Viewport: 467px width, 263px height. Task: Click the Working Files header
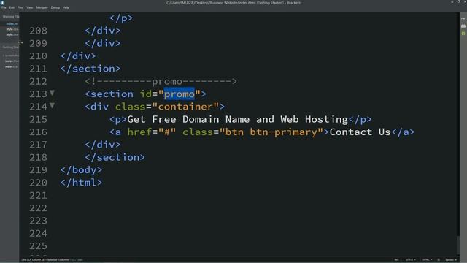click(x=11, y=16)
